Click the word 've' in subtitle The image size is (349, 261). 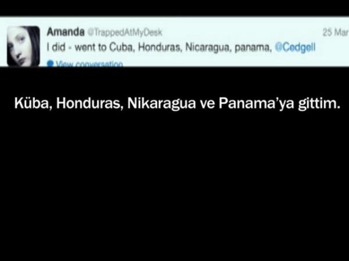point(207,105)
